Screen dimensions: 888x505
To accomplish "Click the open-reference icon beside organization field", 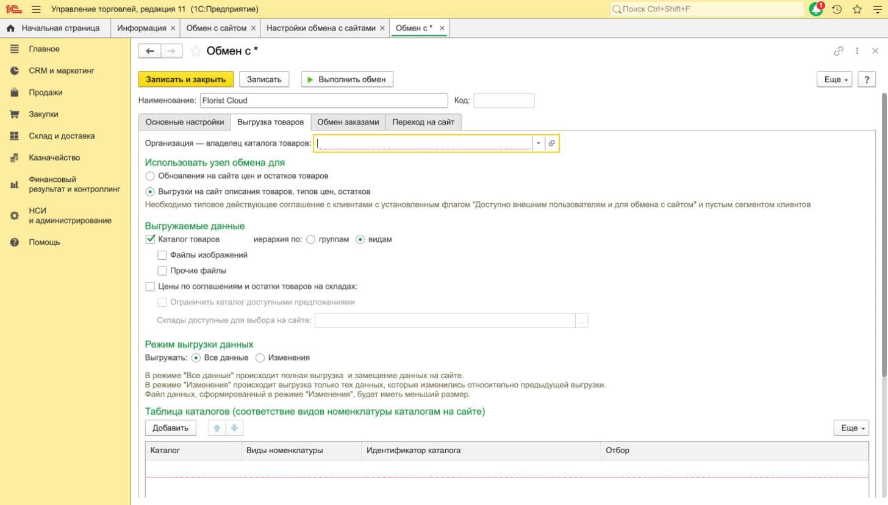I will point(551,143).
